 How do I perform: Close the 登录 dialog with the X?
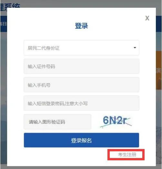[147, 18]
